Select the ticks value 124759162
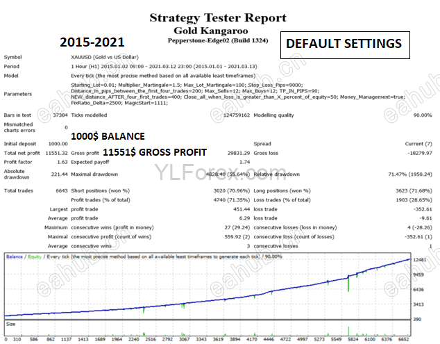 pyautogui.click(x=237, y=115)
